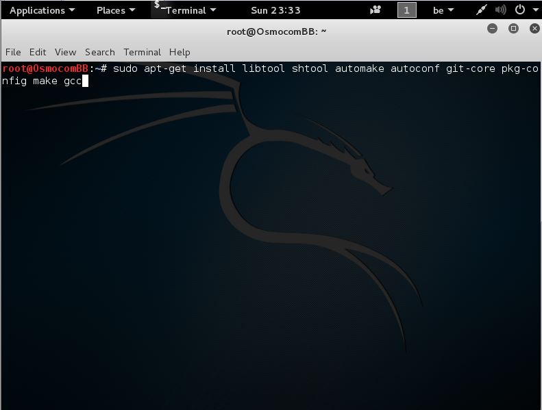Screen dimensions: 542x410
Task: Click the word 'gcc' at command end
Action: coord(73,81)
